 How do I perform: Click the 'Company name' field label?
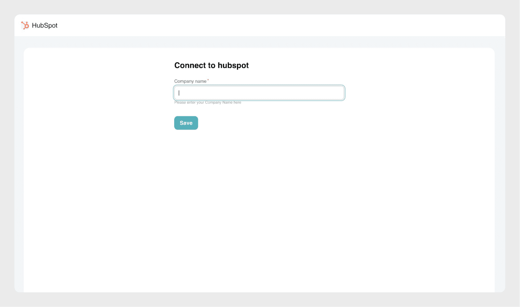click(190, 81)
